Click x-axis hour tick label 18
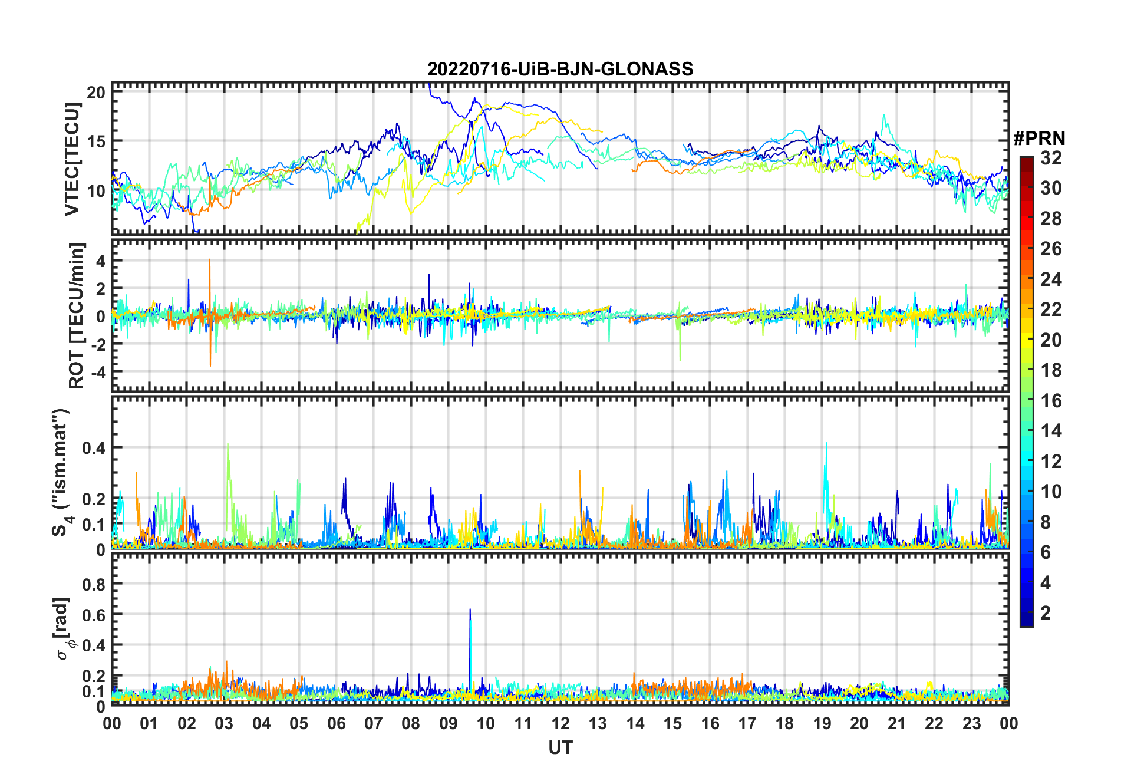This screenshot has width=1121, height=784. coord(784,723)
